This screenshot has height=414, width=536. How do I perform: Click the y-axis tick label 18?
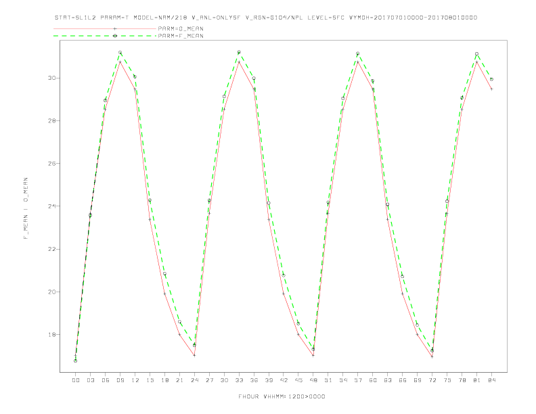point(51,334)
